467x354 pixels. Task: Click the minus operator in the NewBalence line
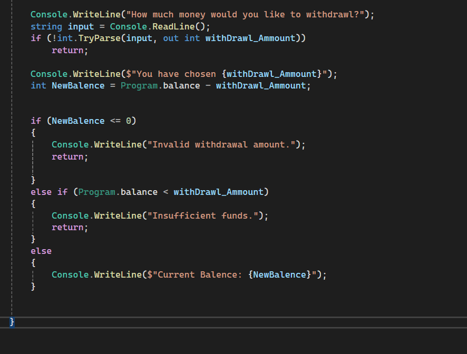click(208, 86)
